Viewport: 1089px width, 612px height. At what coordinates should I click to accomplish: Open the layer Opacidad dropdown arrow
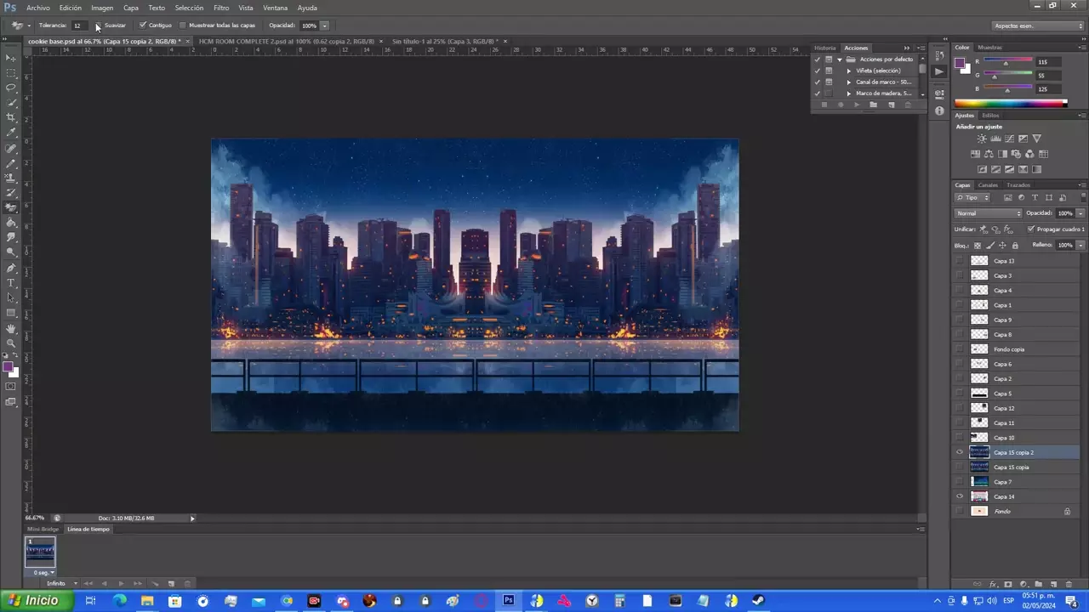click(1080, 213)
